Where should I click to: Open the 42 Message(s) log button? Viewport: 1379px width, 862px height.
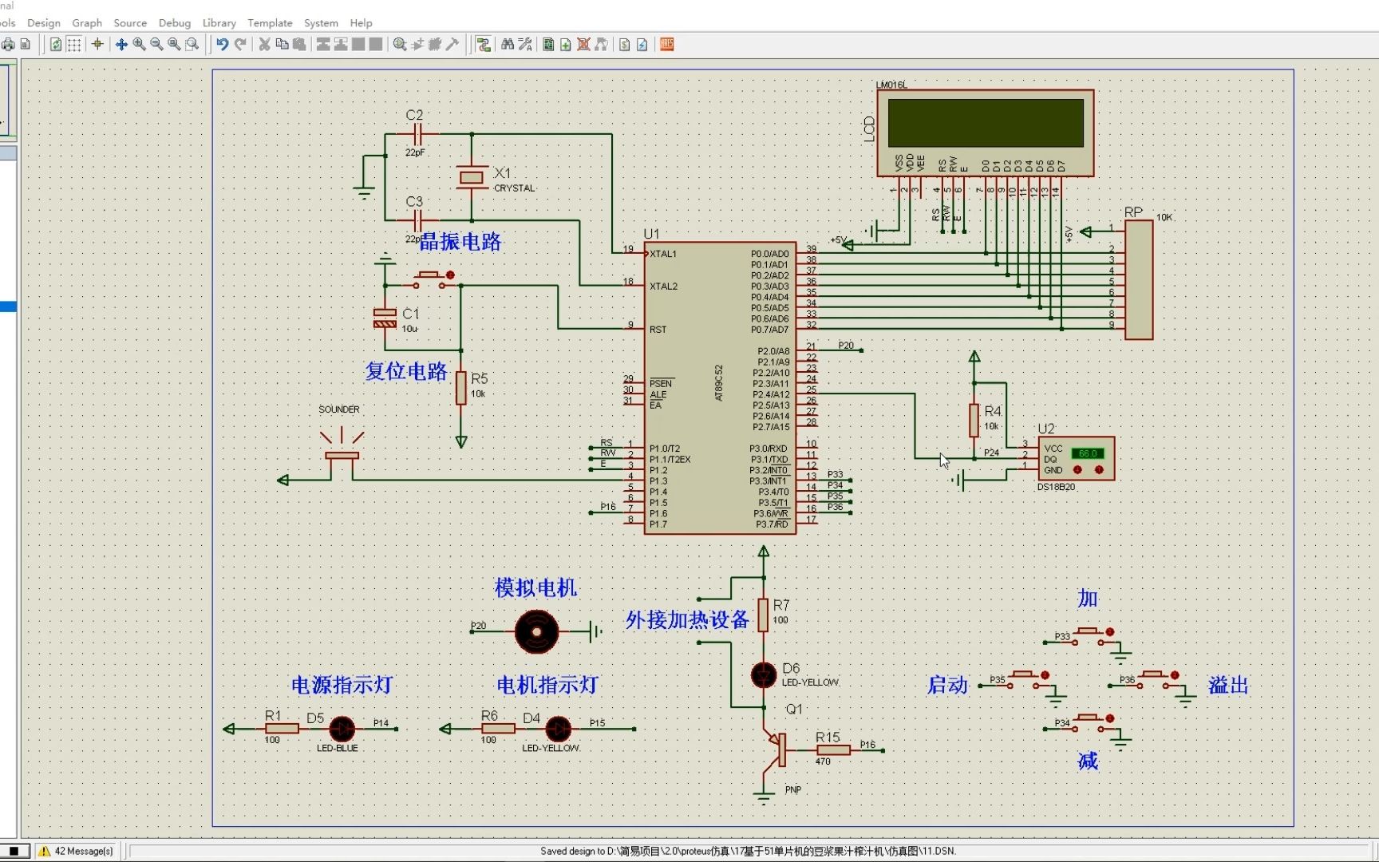(77, 851)
